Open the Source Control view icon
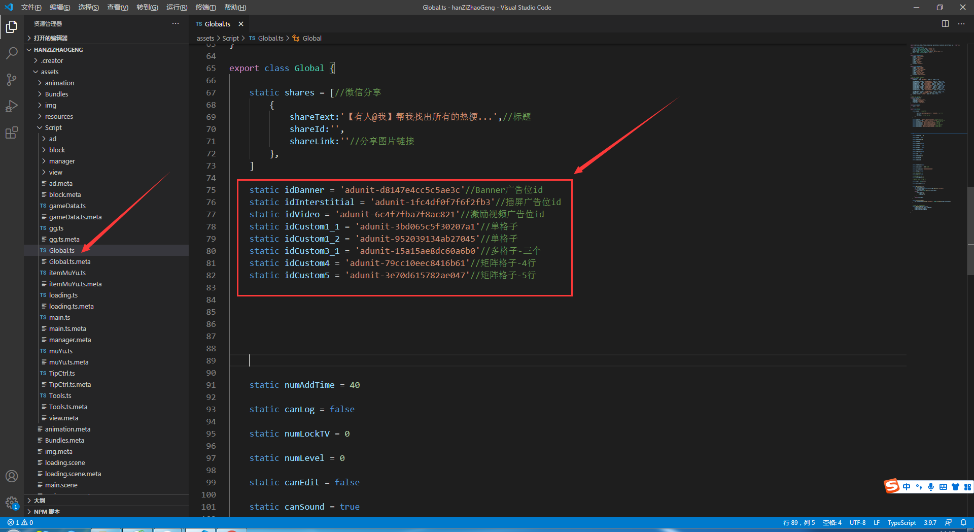 [x=12, y=79]
